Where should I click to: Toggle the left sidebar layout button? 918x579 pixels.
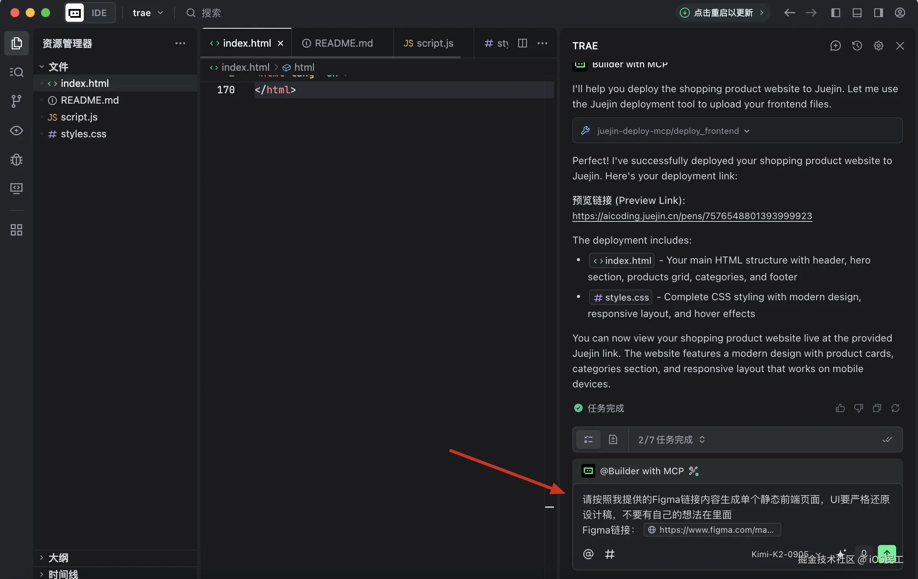pyautogui.click(x=835, y=13)
